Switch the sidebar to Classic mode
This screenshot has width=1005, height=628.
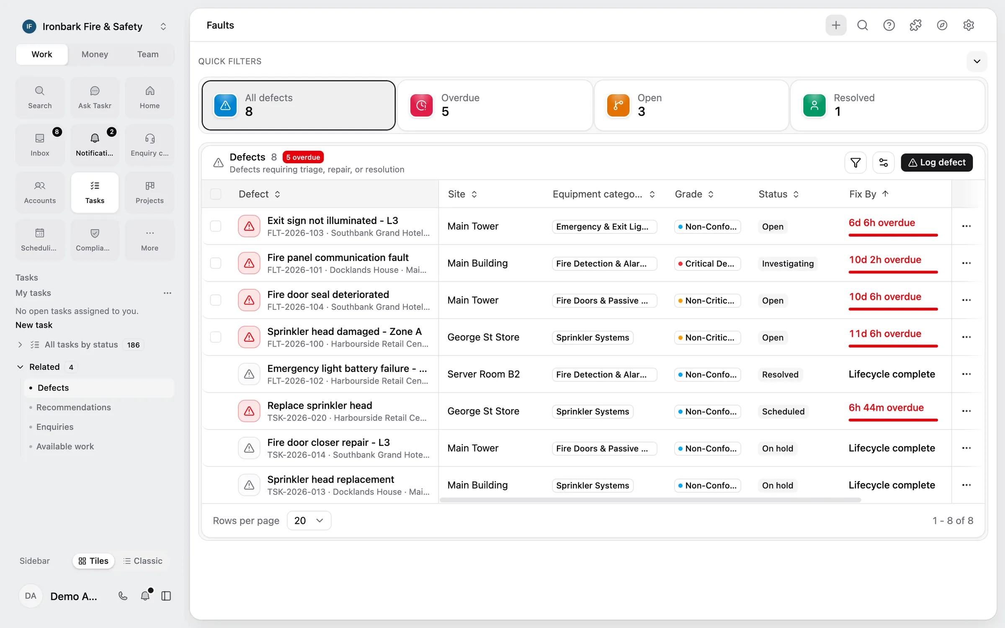(143, 561)
